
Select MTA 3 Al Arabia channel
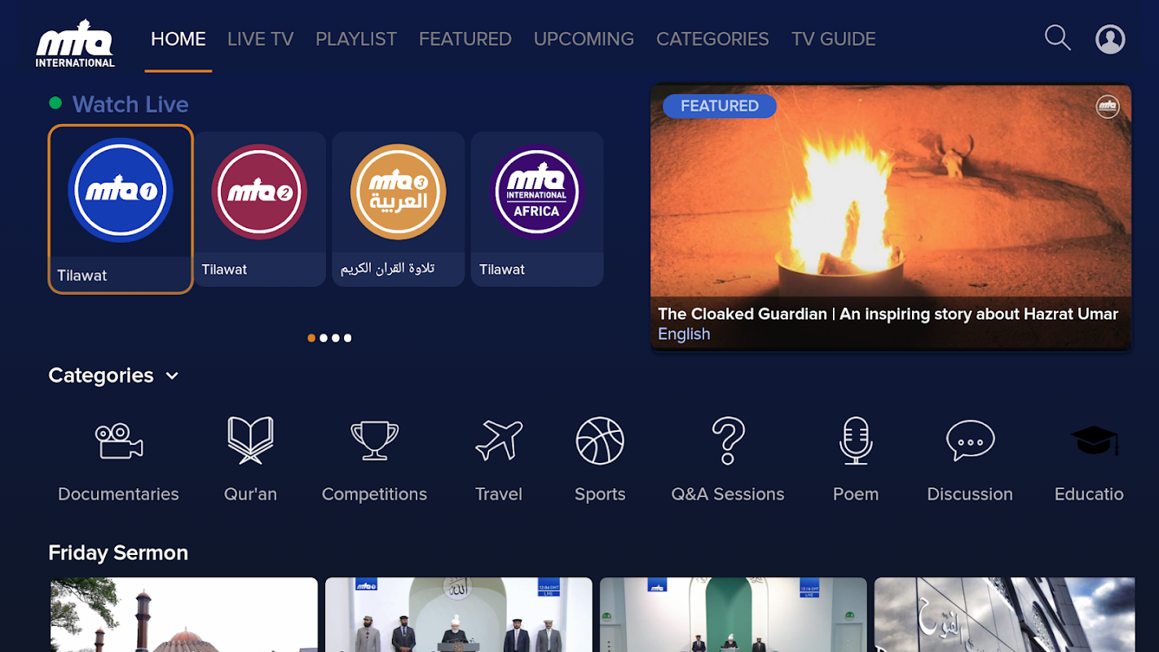(399, 209)
